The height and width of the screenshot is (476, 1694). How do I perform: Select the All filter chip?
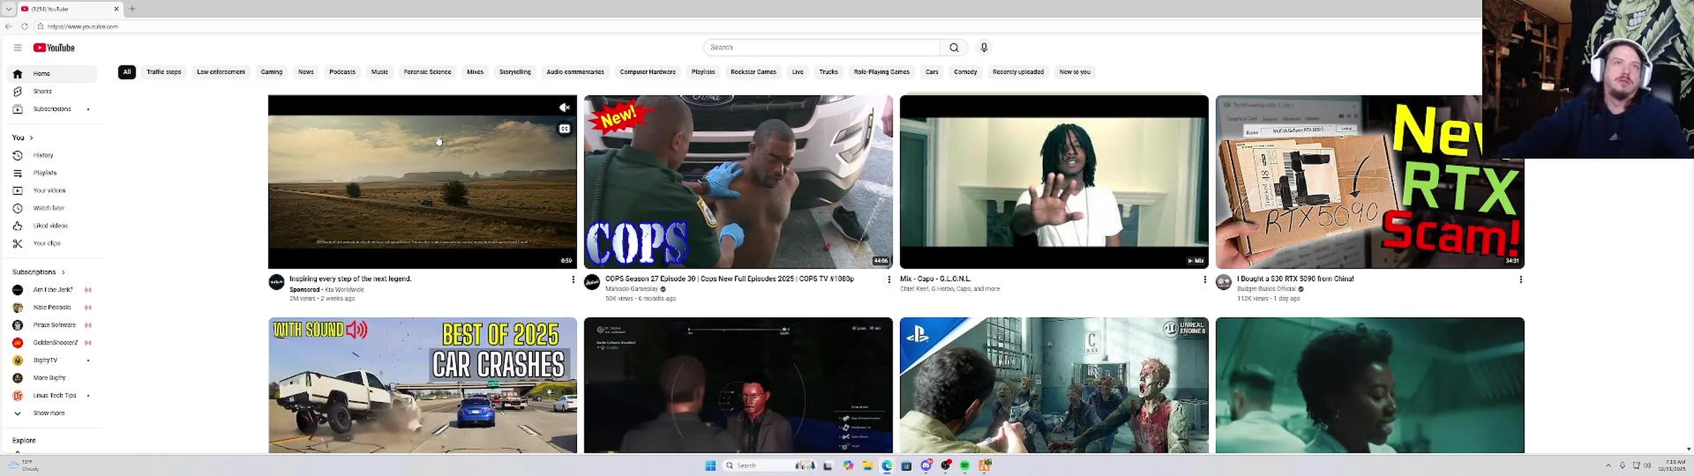coord(127,72)
